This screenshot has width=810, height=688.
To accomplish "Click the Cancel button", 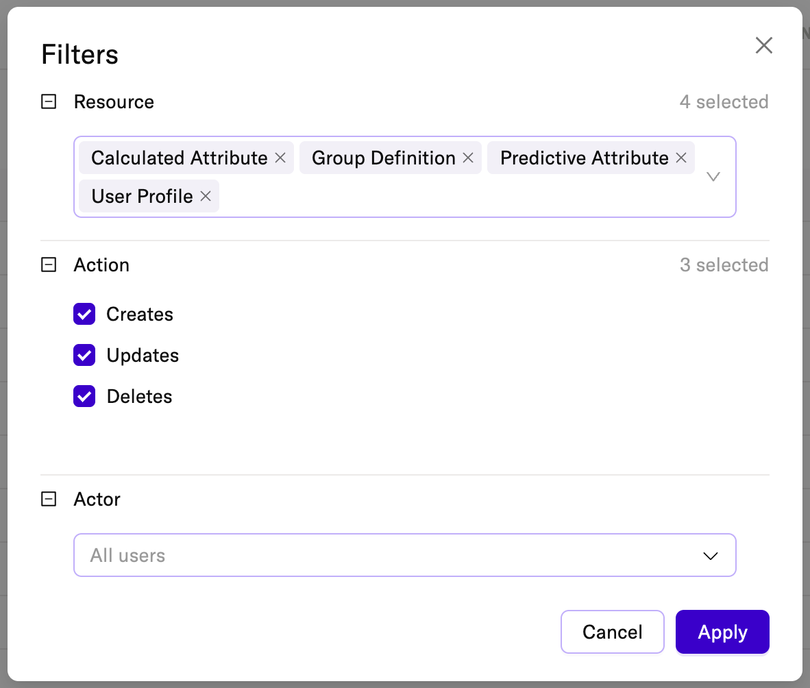I will (612, 632).
